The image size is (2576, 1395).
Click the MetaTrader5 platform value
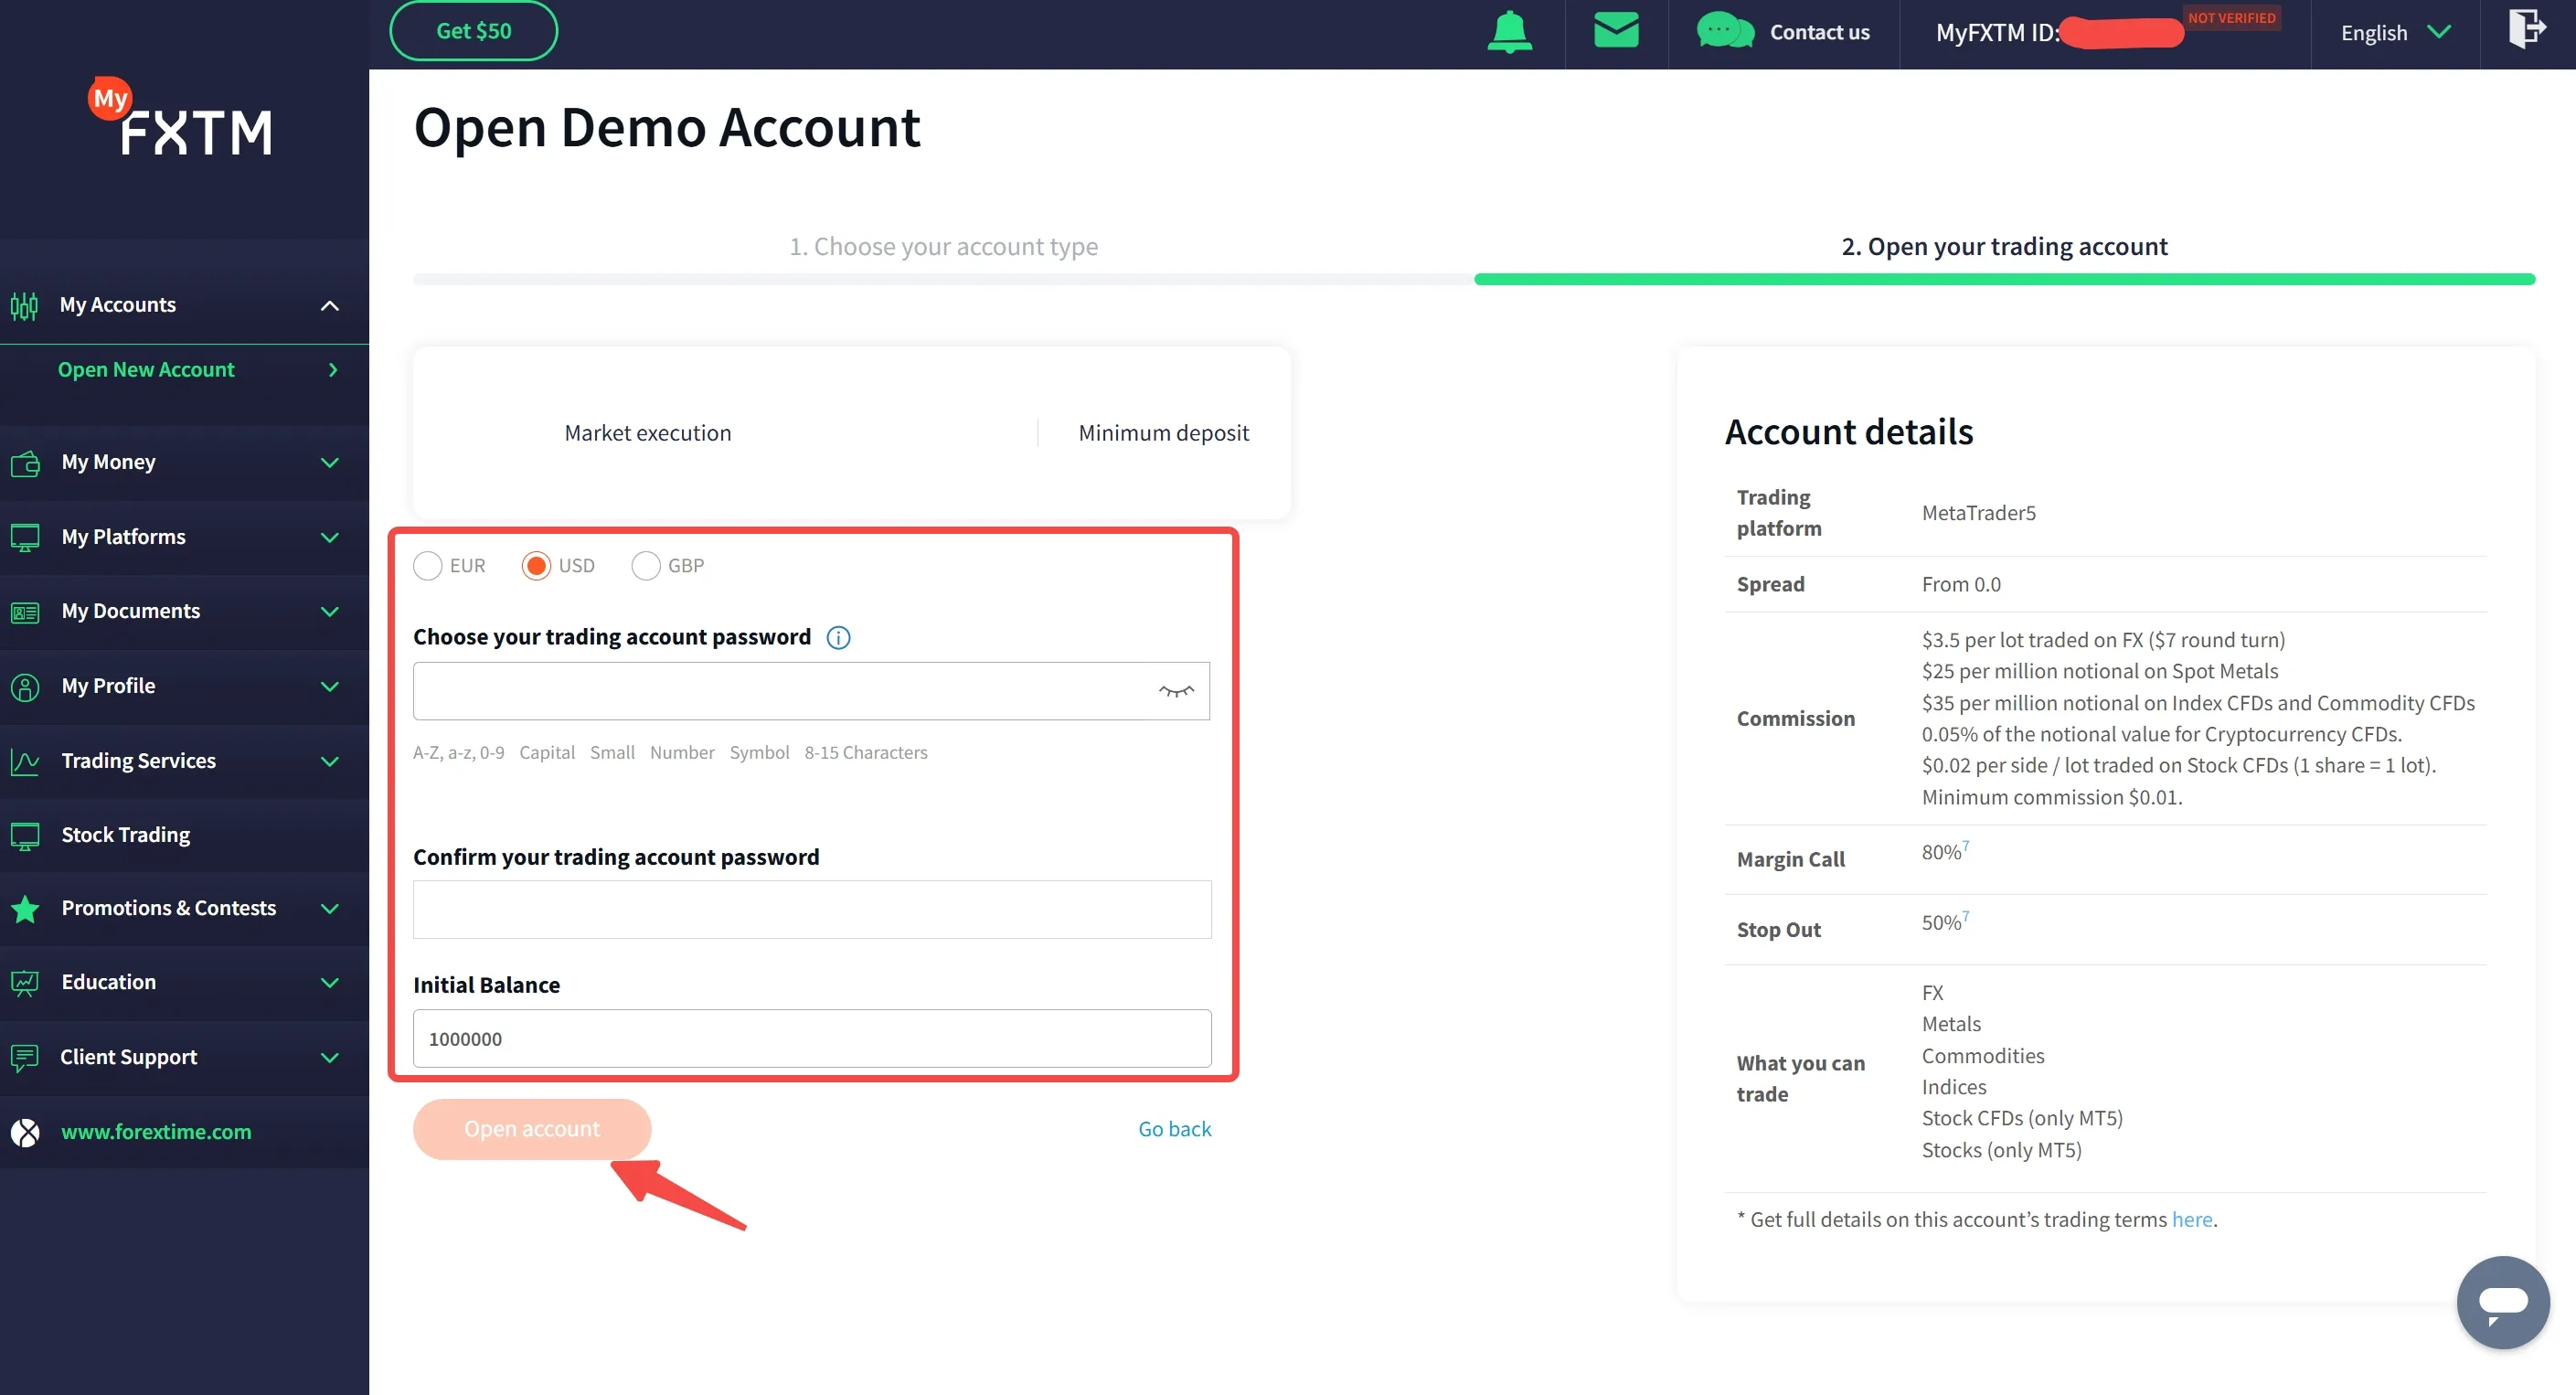click(1978, 513)
